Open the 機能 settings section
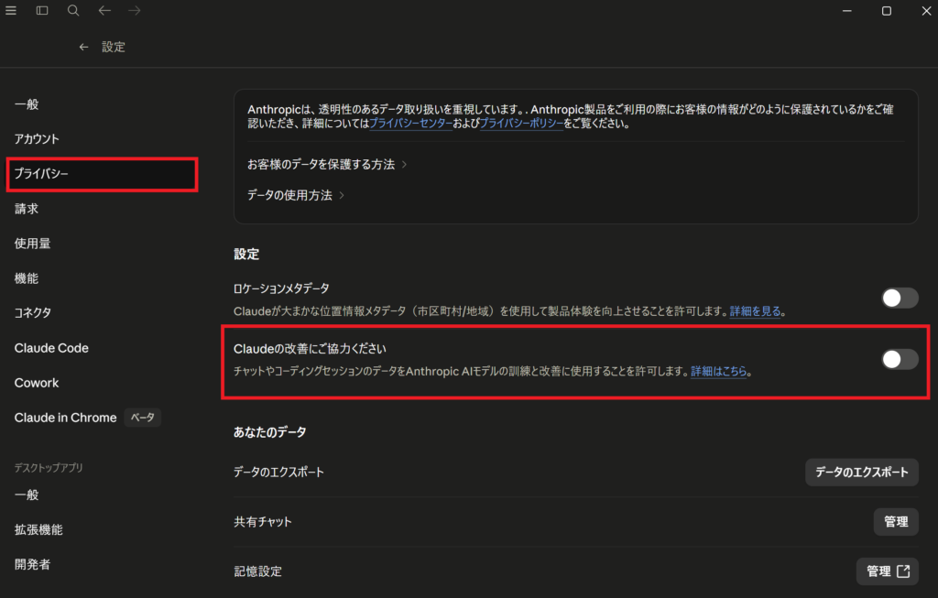The height and width of the screenshot is (598, 938). tap(27, 278)
